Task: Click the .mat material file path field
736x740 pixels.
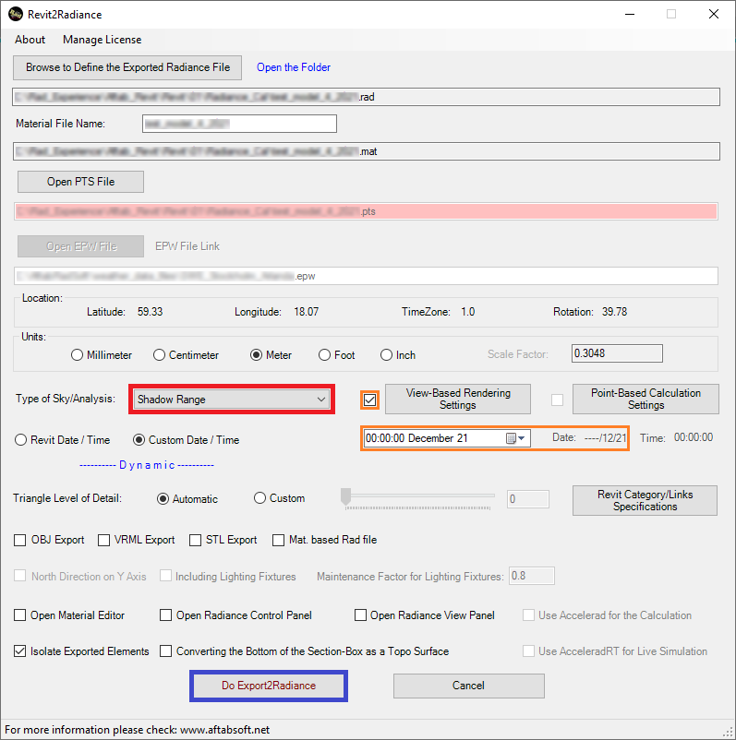Action: pos(366,151)
